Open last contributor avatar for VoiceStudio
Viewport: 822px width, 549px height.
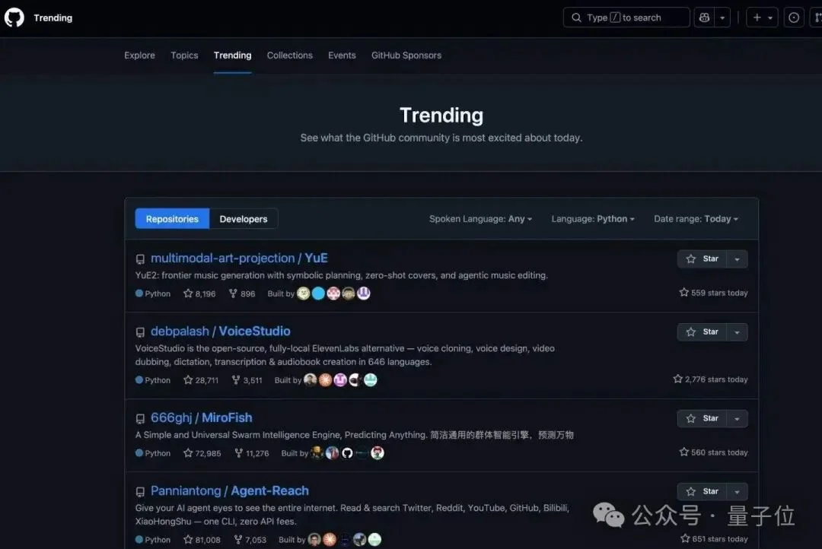click(x=371, y=379)
